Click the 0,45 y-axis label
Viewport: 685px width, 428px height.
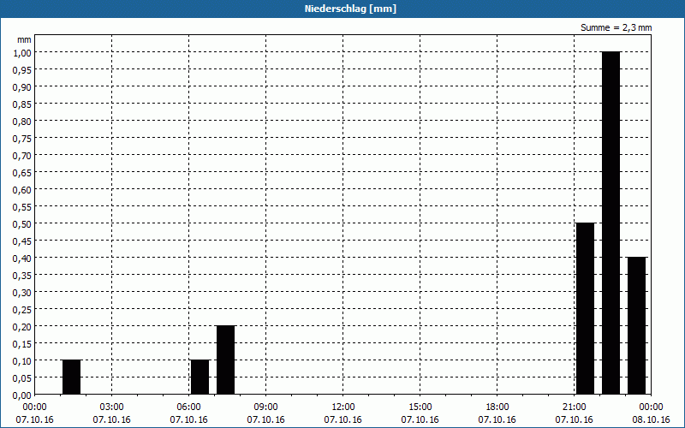pos(22,241)
